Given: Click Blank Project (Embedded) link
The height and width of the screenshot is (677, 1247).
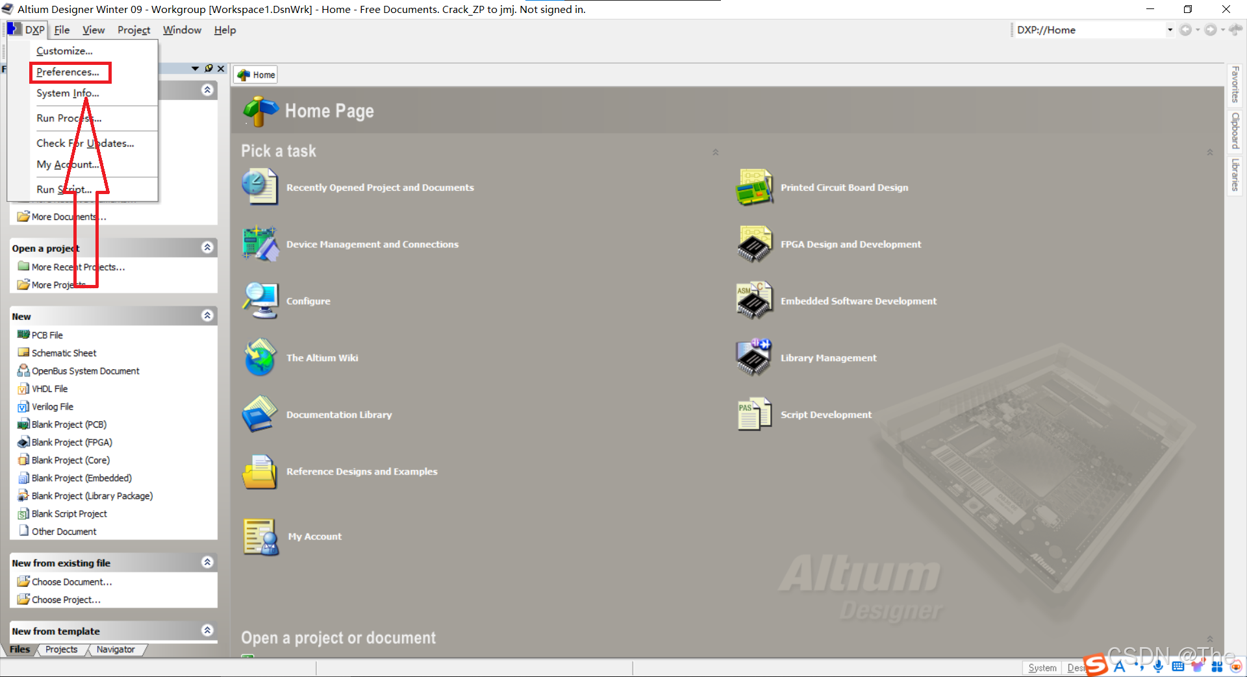Looking at the screenshot, I should 82,478.
